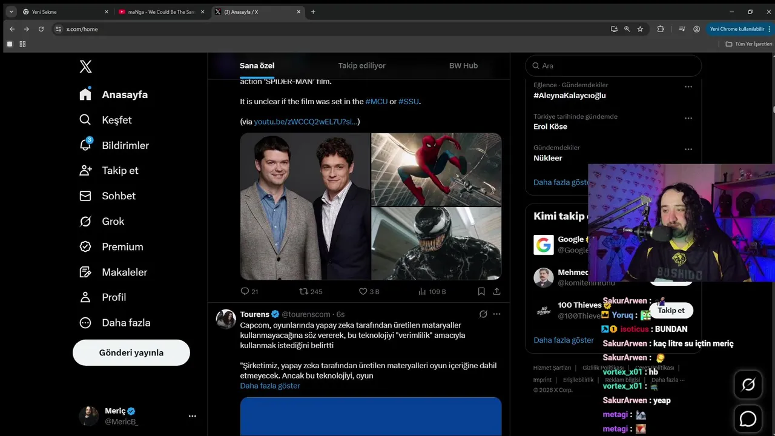Open the Venom image
Image resolution: width=775 pixels, height=436 pixels.
tap(437, 243)
